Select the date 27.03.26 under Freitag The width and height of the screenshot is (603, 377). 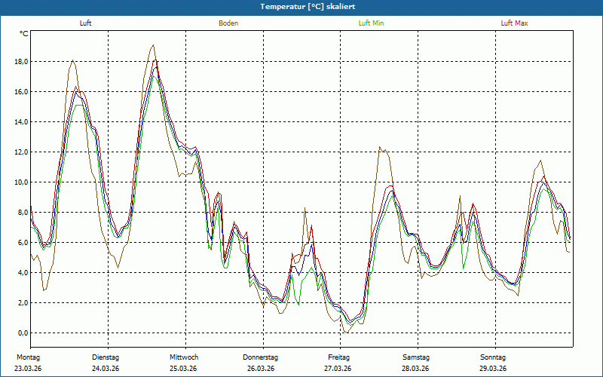(338, 369)
